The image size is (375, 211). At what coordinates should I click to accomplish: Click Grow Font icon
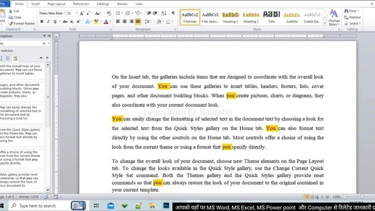click(x=82, y=13)
